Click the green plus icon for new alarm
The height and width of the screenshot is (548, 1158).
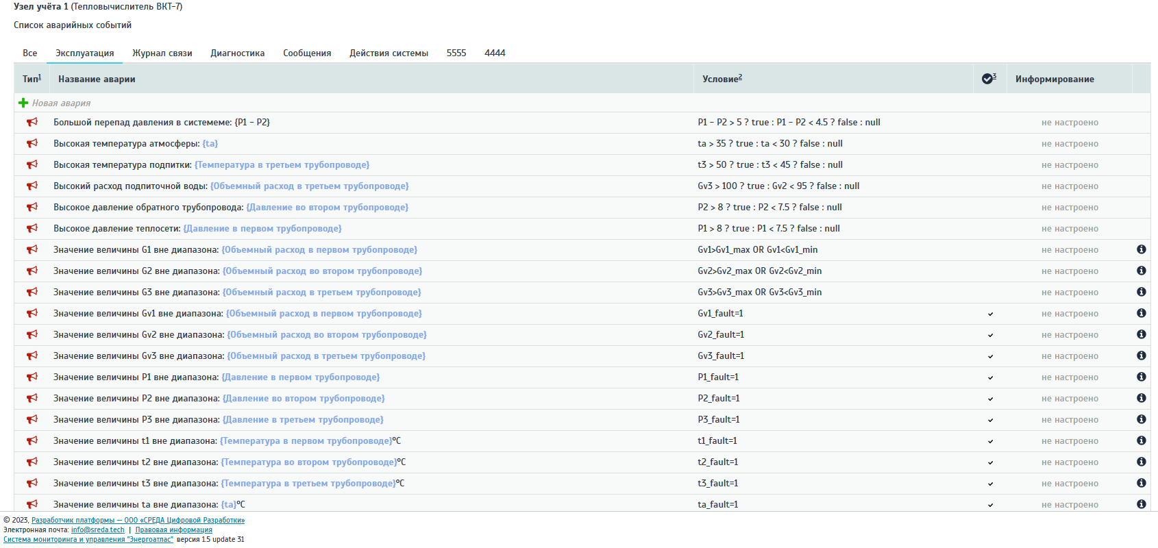coord(23,103)
